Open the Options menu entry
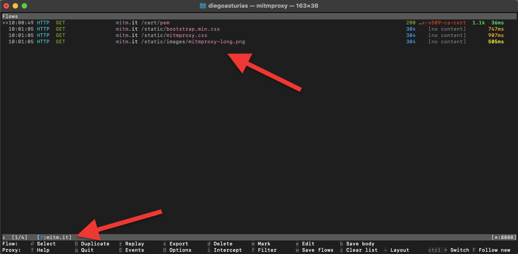This screenshot has width=518, height=254. coord(180,250)
